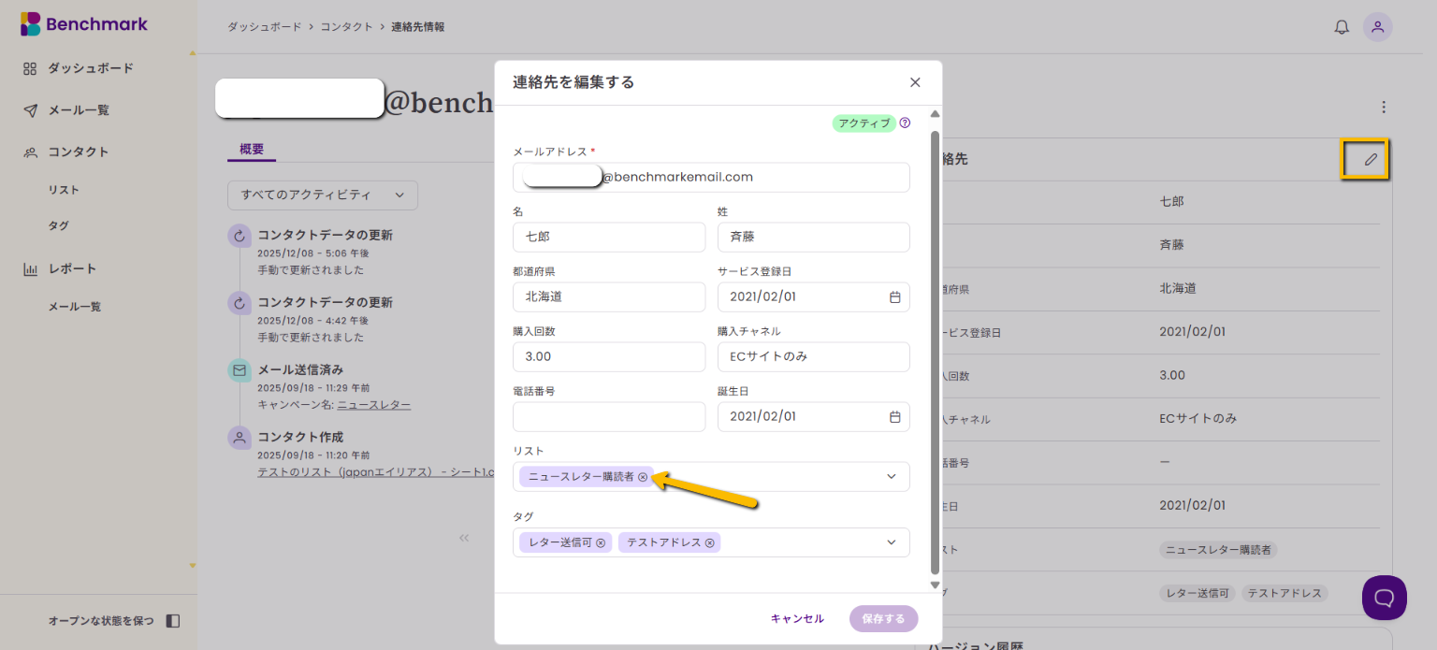Click the コンタクト people icon in sidebar
Viewport: 1437px width, 650px height.
[30, 152]
